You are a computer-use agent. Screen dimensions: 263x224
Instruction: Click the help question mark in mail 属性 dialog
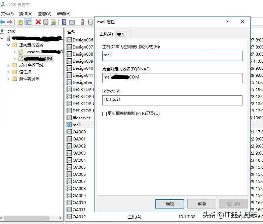(227, 22)
